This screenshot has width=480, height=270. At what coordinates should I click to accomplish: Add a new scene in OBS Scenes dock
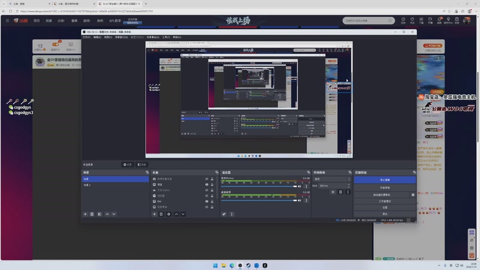click(85, 214)
